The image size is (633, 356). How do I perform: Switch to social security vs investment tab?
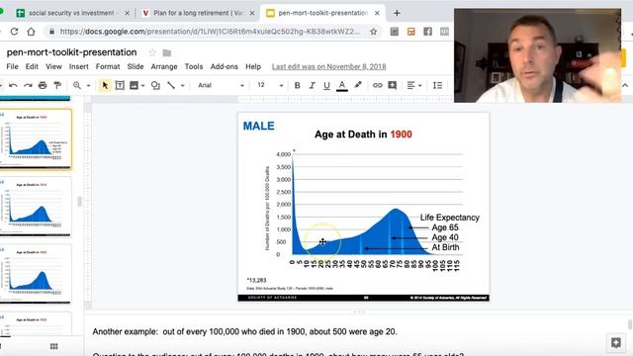coord(72,13)
